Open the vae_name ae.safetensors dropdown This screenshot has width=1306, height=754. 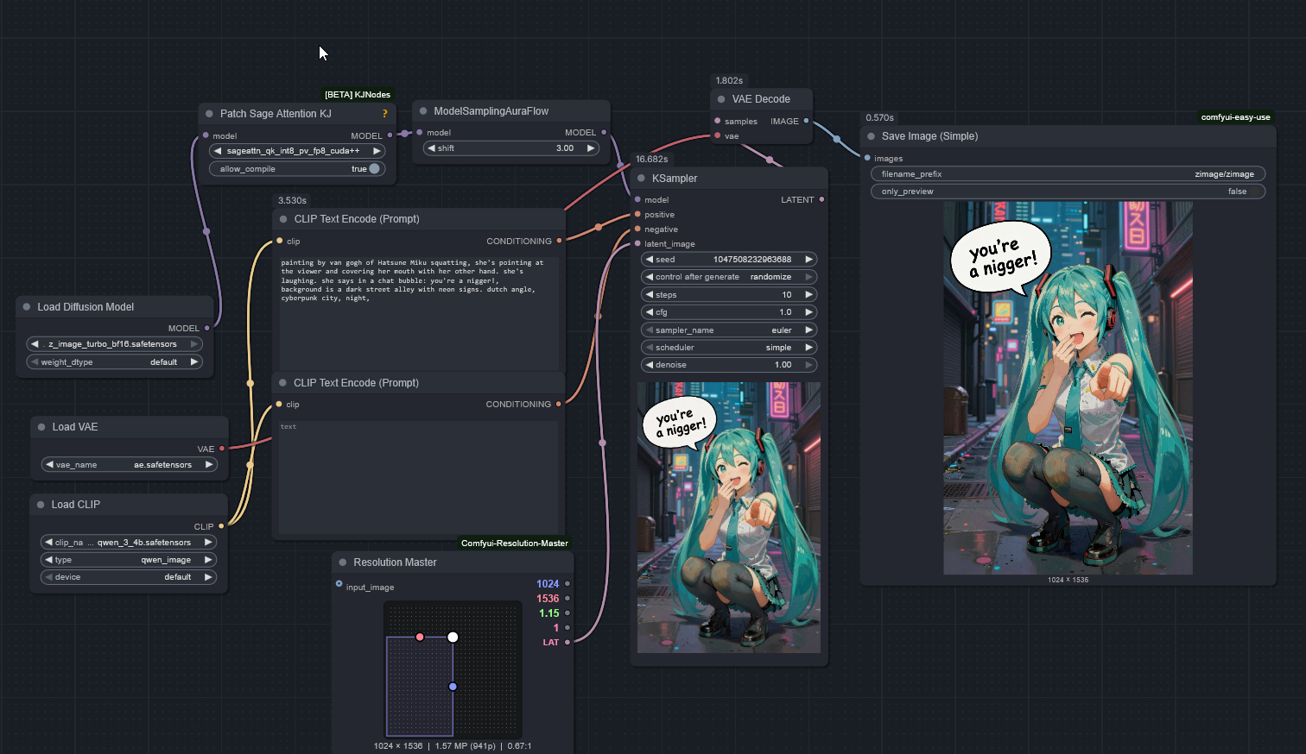tap(130, 465)
